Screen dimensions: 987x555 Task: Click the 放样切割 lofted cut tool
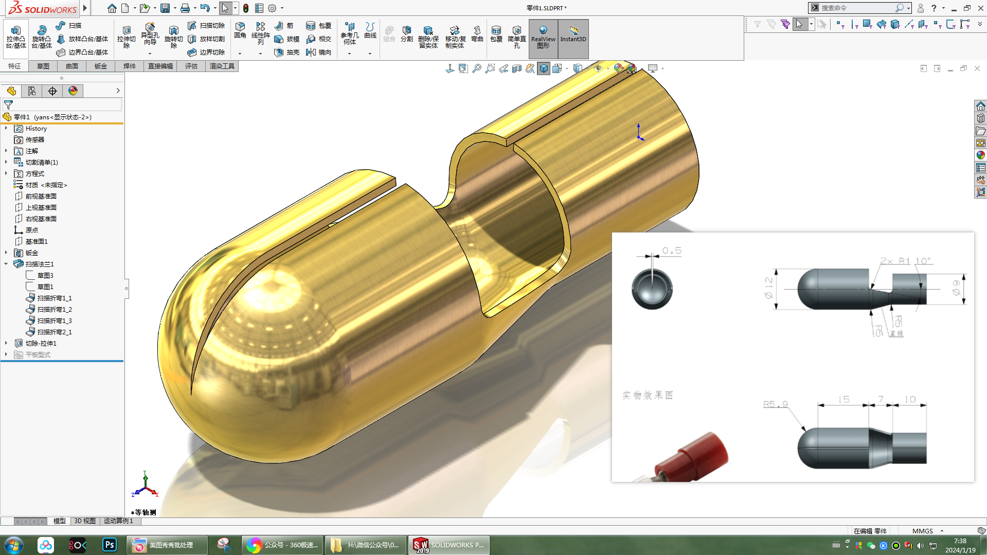point(206,39)
